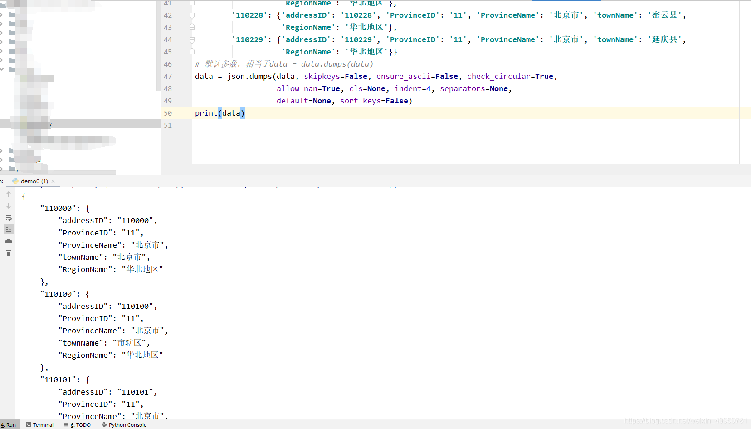
Task: Click json.dumps call on line 47
Action: pos(249,76)
